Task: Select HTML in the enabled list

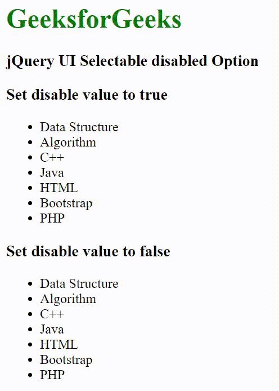Action: (59, 345)
